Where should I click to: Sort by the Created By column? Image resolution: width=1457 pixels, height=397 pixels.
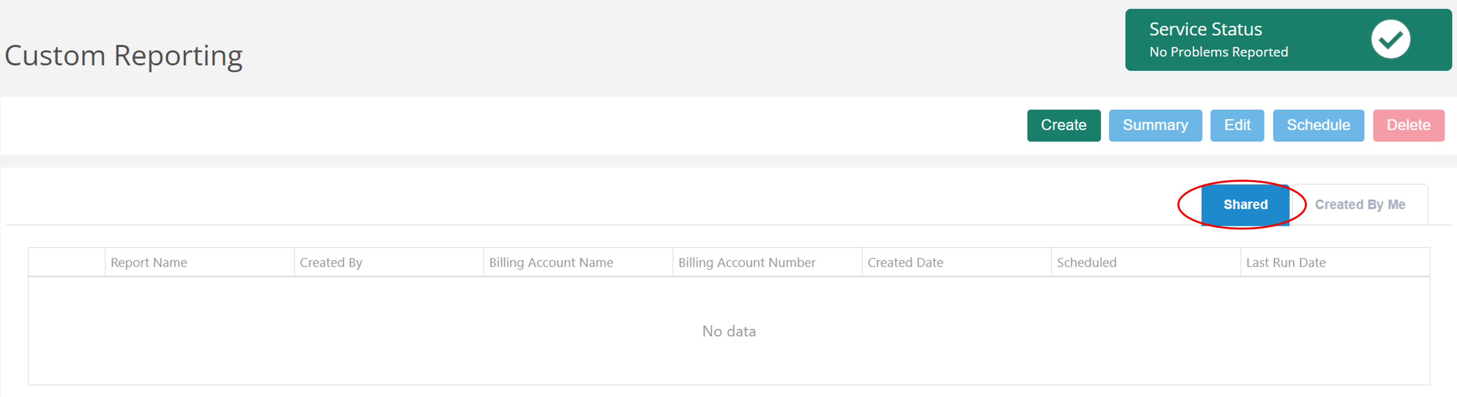tap(331, 262)
